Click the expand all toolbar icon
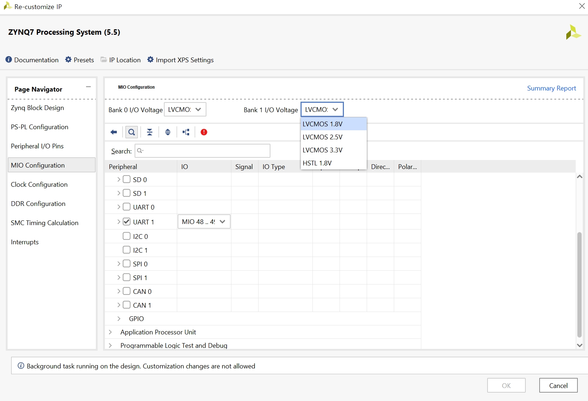 point(168,132)
